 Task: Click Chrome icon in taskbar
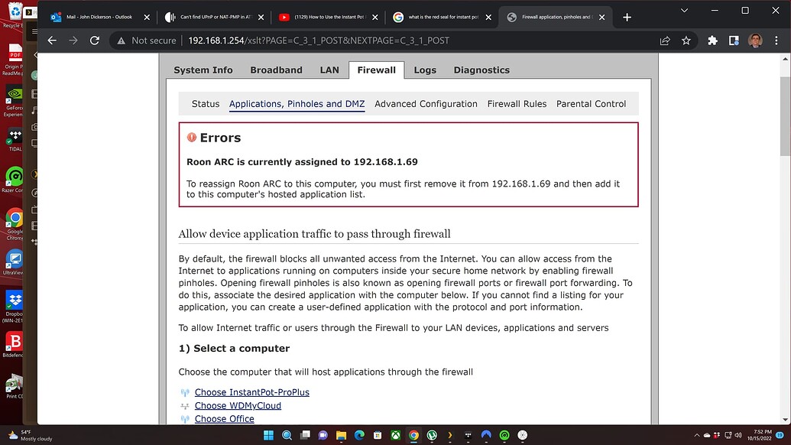pyautogui.click(x=413, y=435)
